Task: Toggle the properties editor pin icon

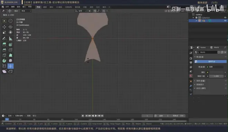Action: point(225,47)
